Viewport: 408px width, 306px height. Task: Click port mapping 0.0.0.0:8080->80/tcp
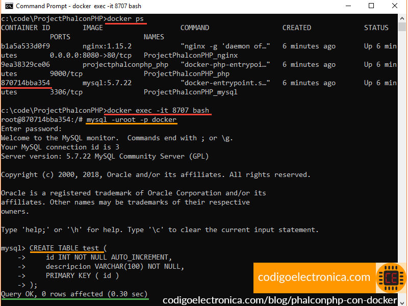click(x=91, y=56)
